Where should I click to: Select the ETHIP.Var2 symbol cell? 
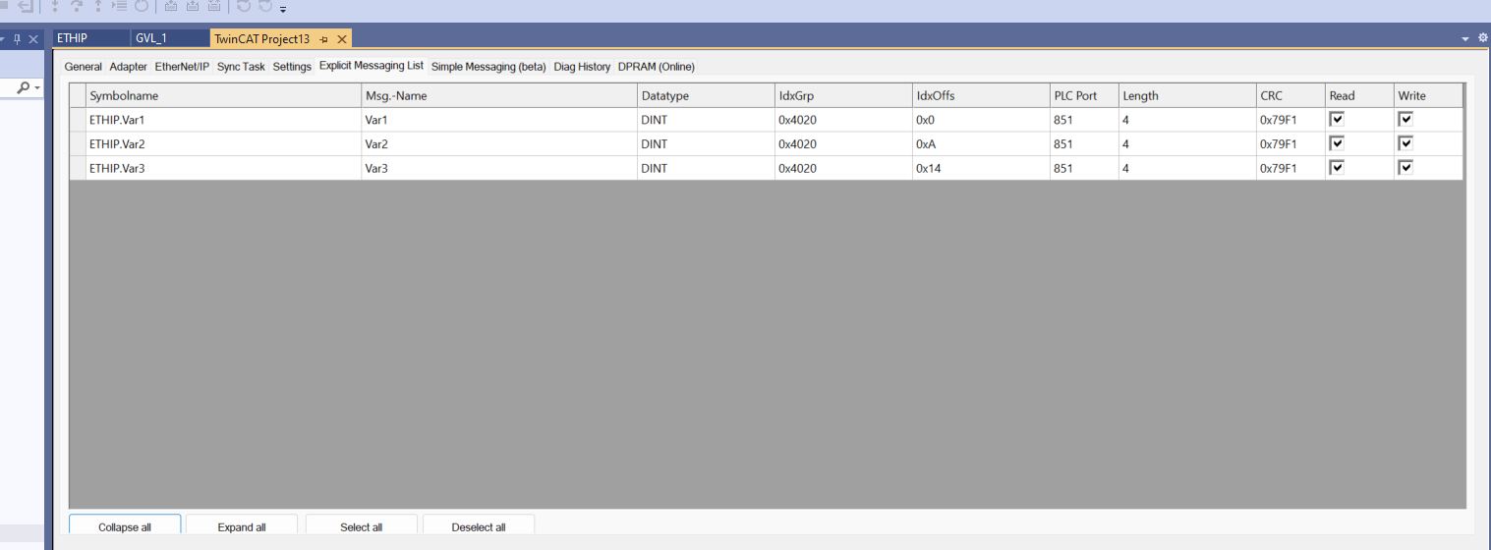(x=223, y=144)
